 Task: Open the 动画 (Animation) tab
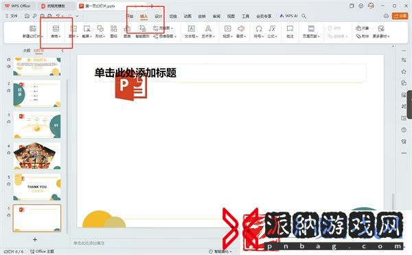(187, 16)
